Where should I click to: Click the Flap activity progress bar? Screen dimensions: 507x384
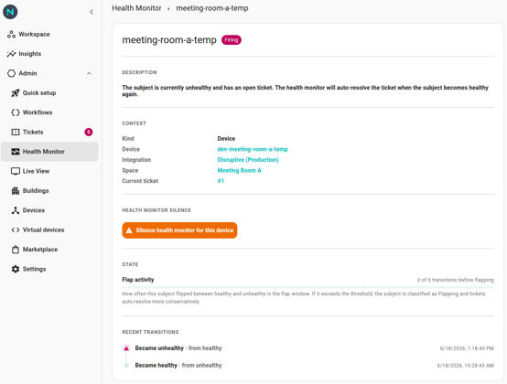click(x=307, y=287)
